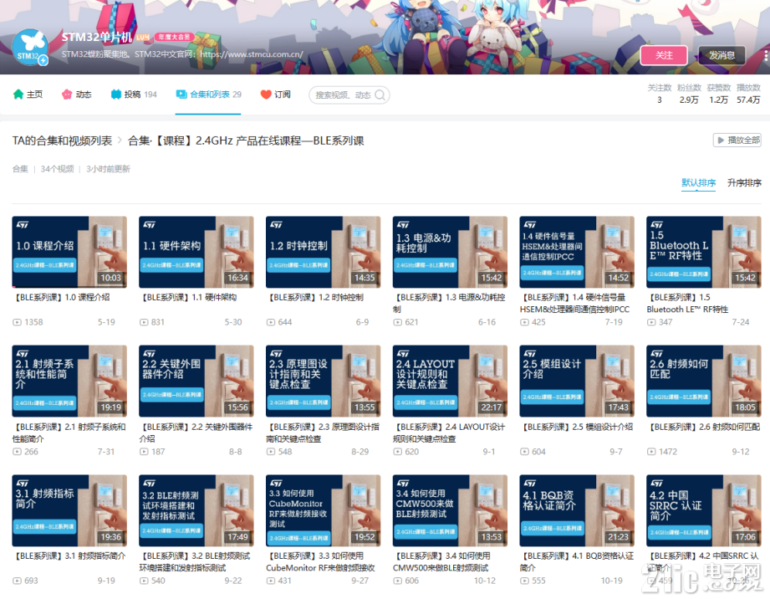Click the play count icon beside 1358
The height and width of the screenshot is (599, 770).
18,322
